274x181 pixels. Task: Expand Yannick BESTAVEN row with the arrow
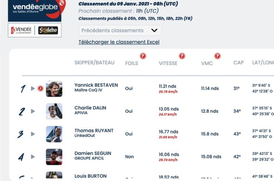click(x=33, y=88)
